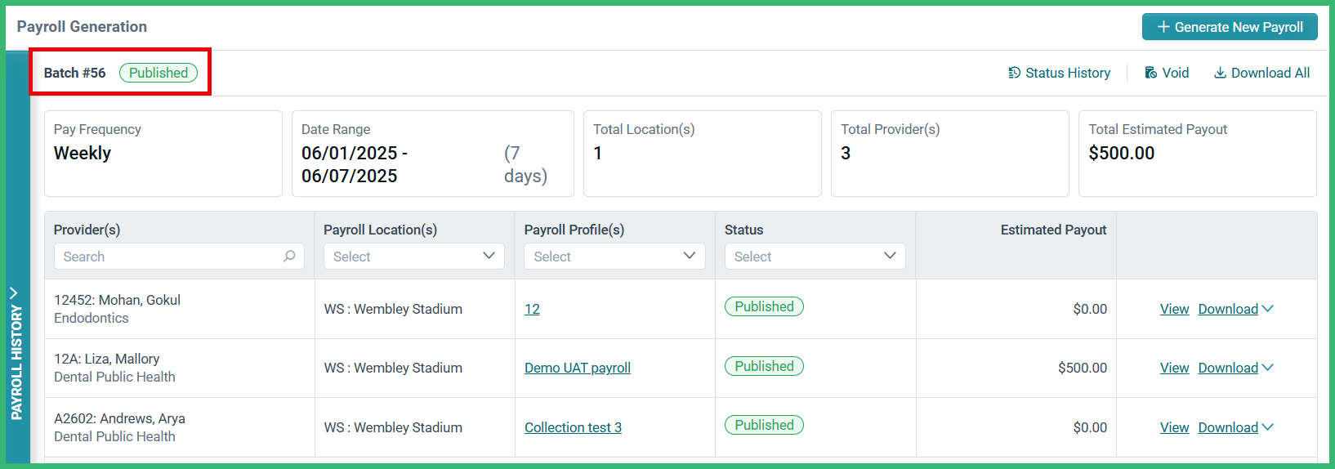The height and width of the screenshot is (469, 1335).
Task: Click the Generate New Payroll button
Action: [x=1230, y=27]
